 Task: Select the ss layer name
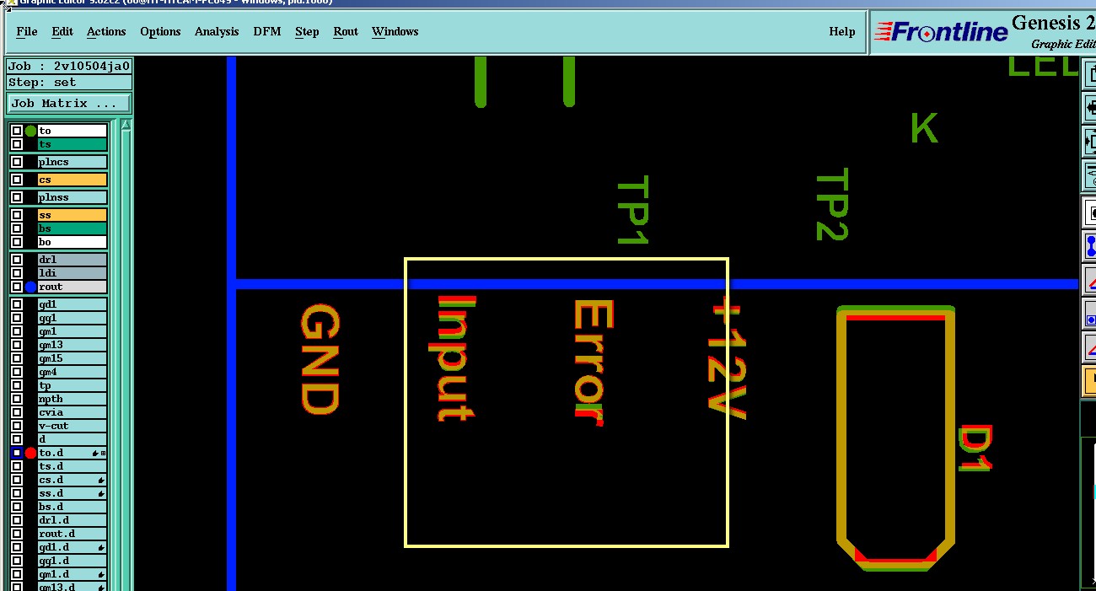pyautogui.click(x=73, y=215)
